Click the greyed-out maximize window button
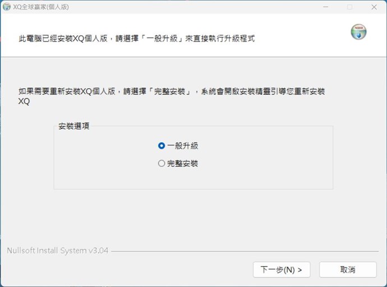387x287 pixels. 349,7
